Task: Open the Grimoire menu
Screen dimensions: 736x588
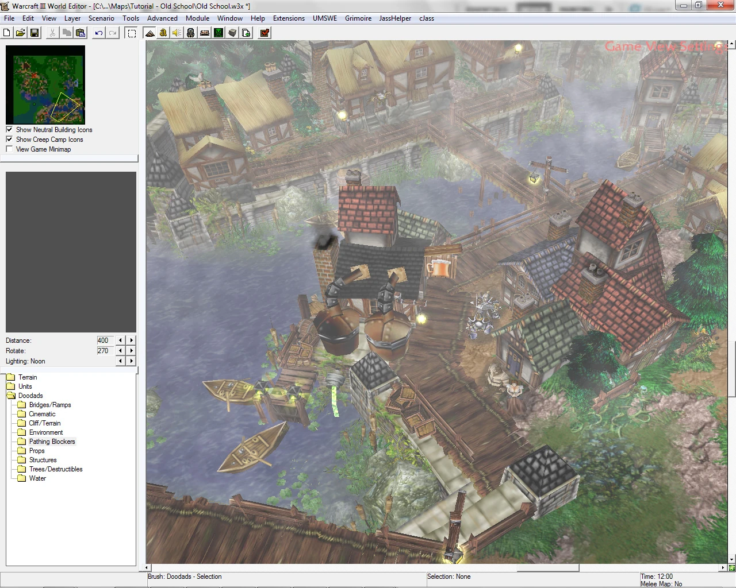Action: point(358,18)
